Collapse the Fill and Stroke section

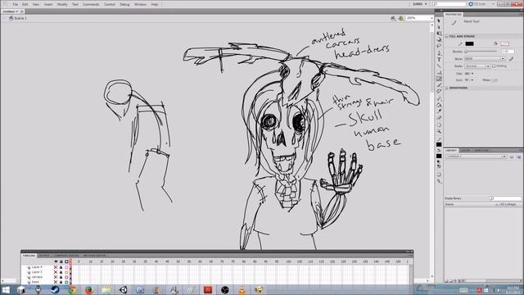[x=447, y=36]
